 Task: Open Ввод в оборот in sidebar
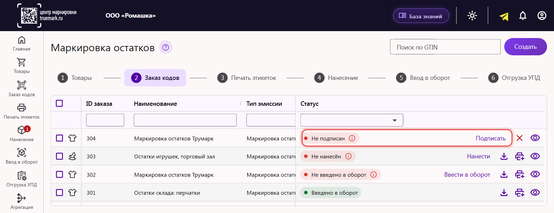click(21, 156)
